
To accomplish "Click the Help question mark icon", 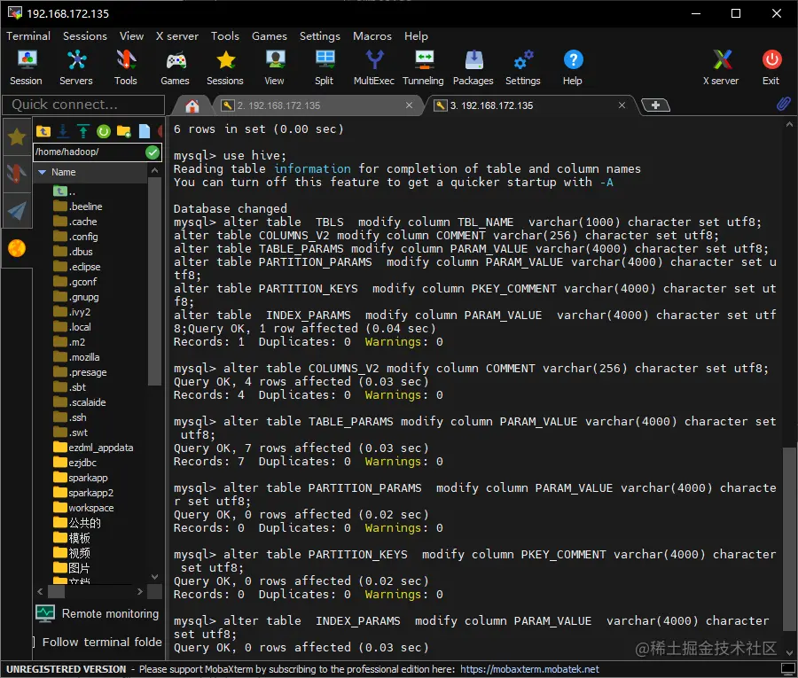I will pos(573,67).
